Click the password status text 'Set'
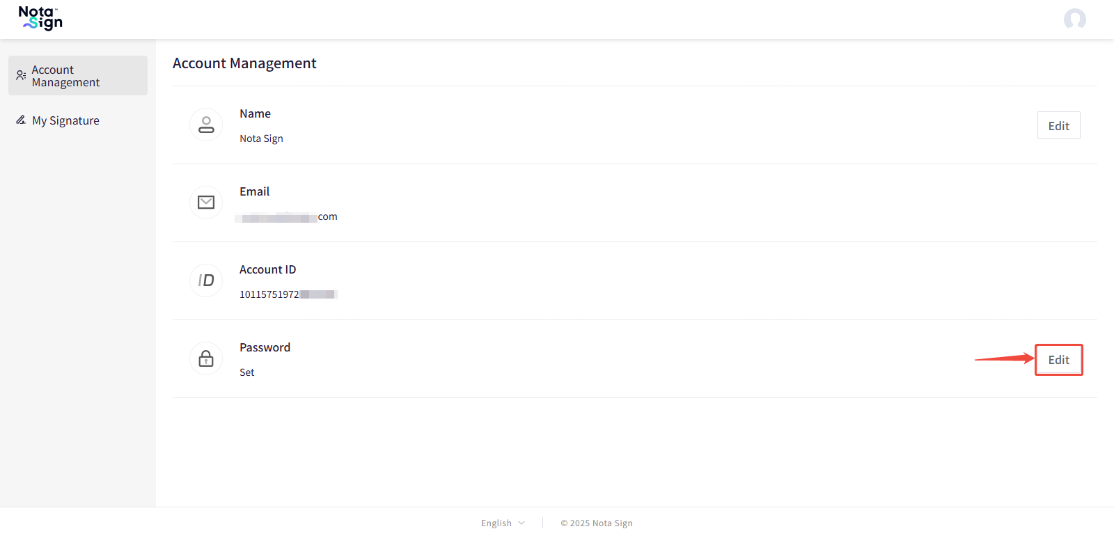 click(246, 372)
